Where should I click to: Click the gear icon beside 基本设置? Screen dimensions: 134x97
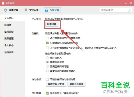coord(6,10)
